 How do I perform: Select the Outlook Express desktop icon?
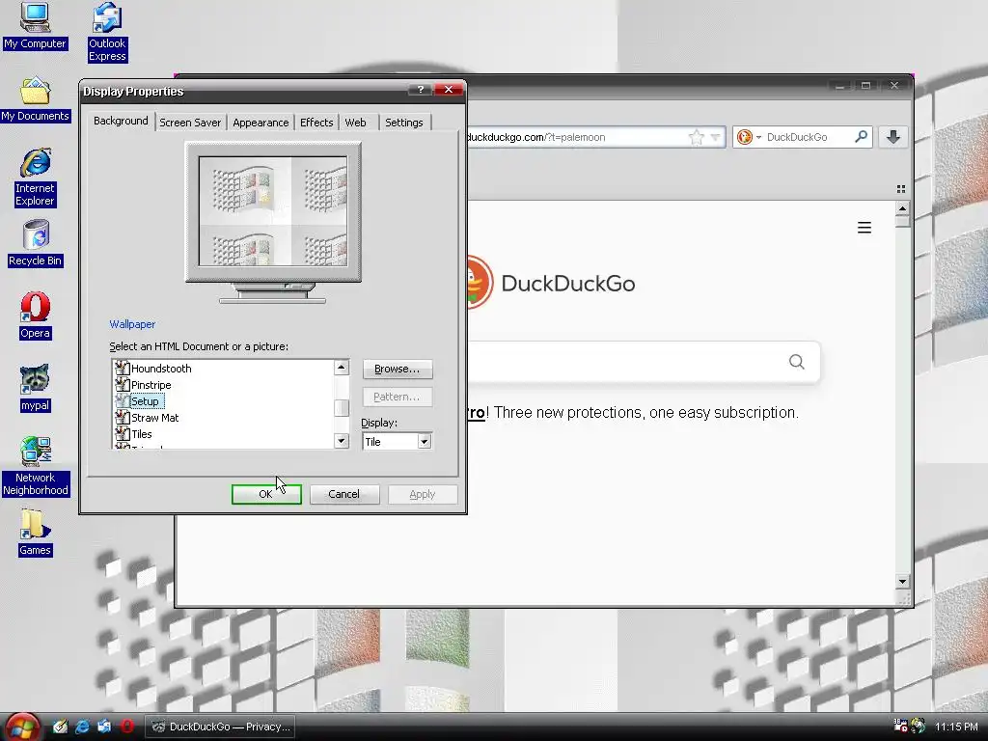click(107, 32)
